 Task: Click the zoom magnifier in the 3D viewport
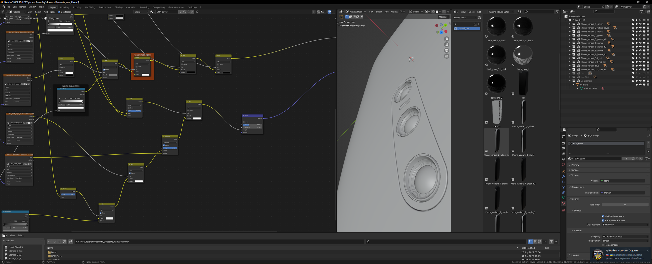[x=446, y=39]
